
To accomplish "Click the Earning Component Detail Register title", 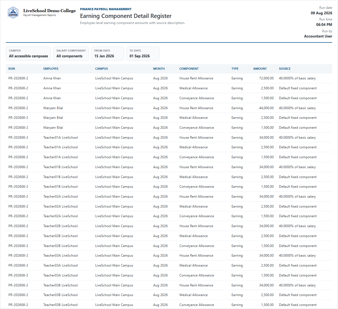I will tap(126, 16).
